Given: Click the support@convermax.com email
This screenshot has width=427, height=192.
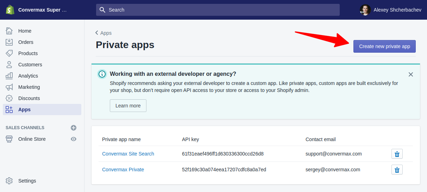Looking at the screenshot, I should (x=334, y=154).
